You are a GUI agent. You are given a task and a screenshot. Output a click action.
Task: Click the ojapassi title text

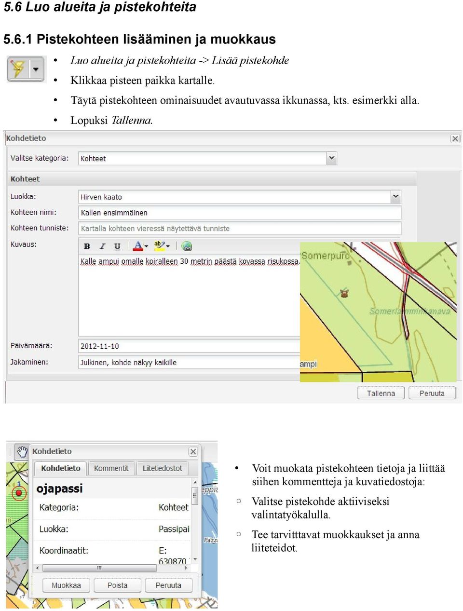pyautogui.click(x=59, y=489)
